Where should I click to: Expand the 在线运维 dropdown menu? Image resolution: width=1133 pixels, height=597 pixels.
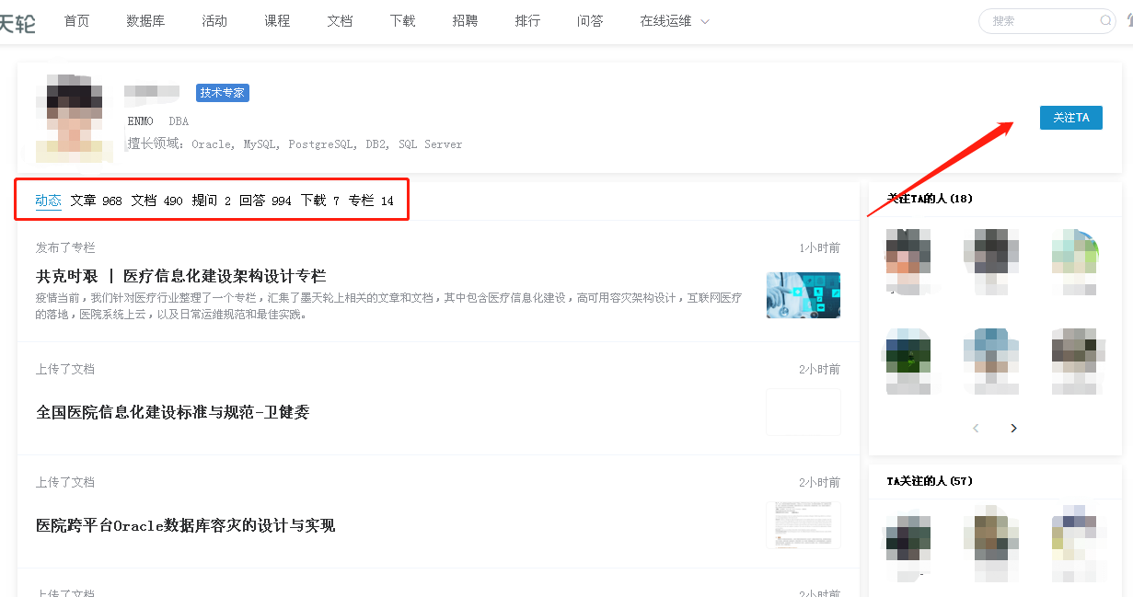tap(674, 20)
